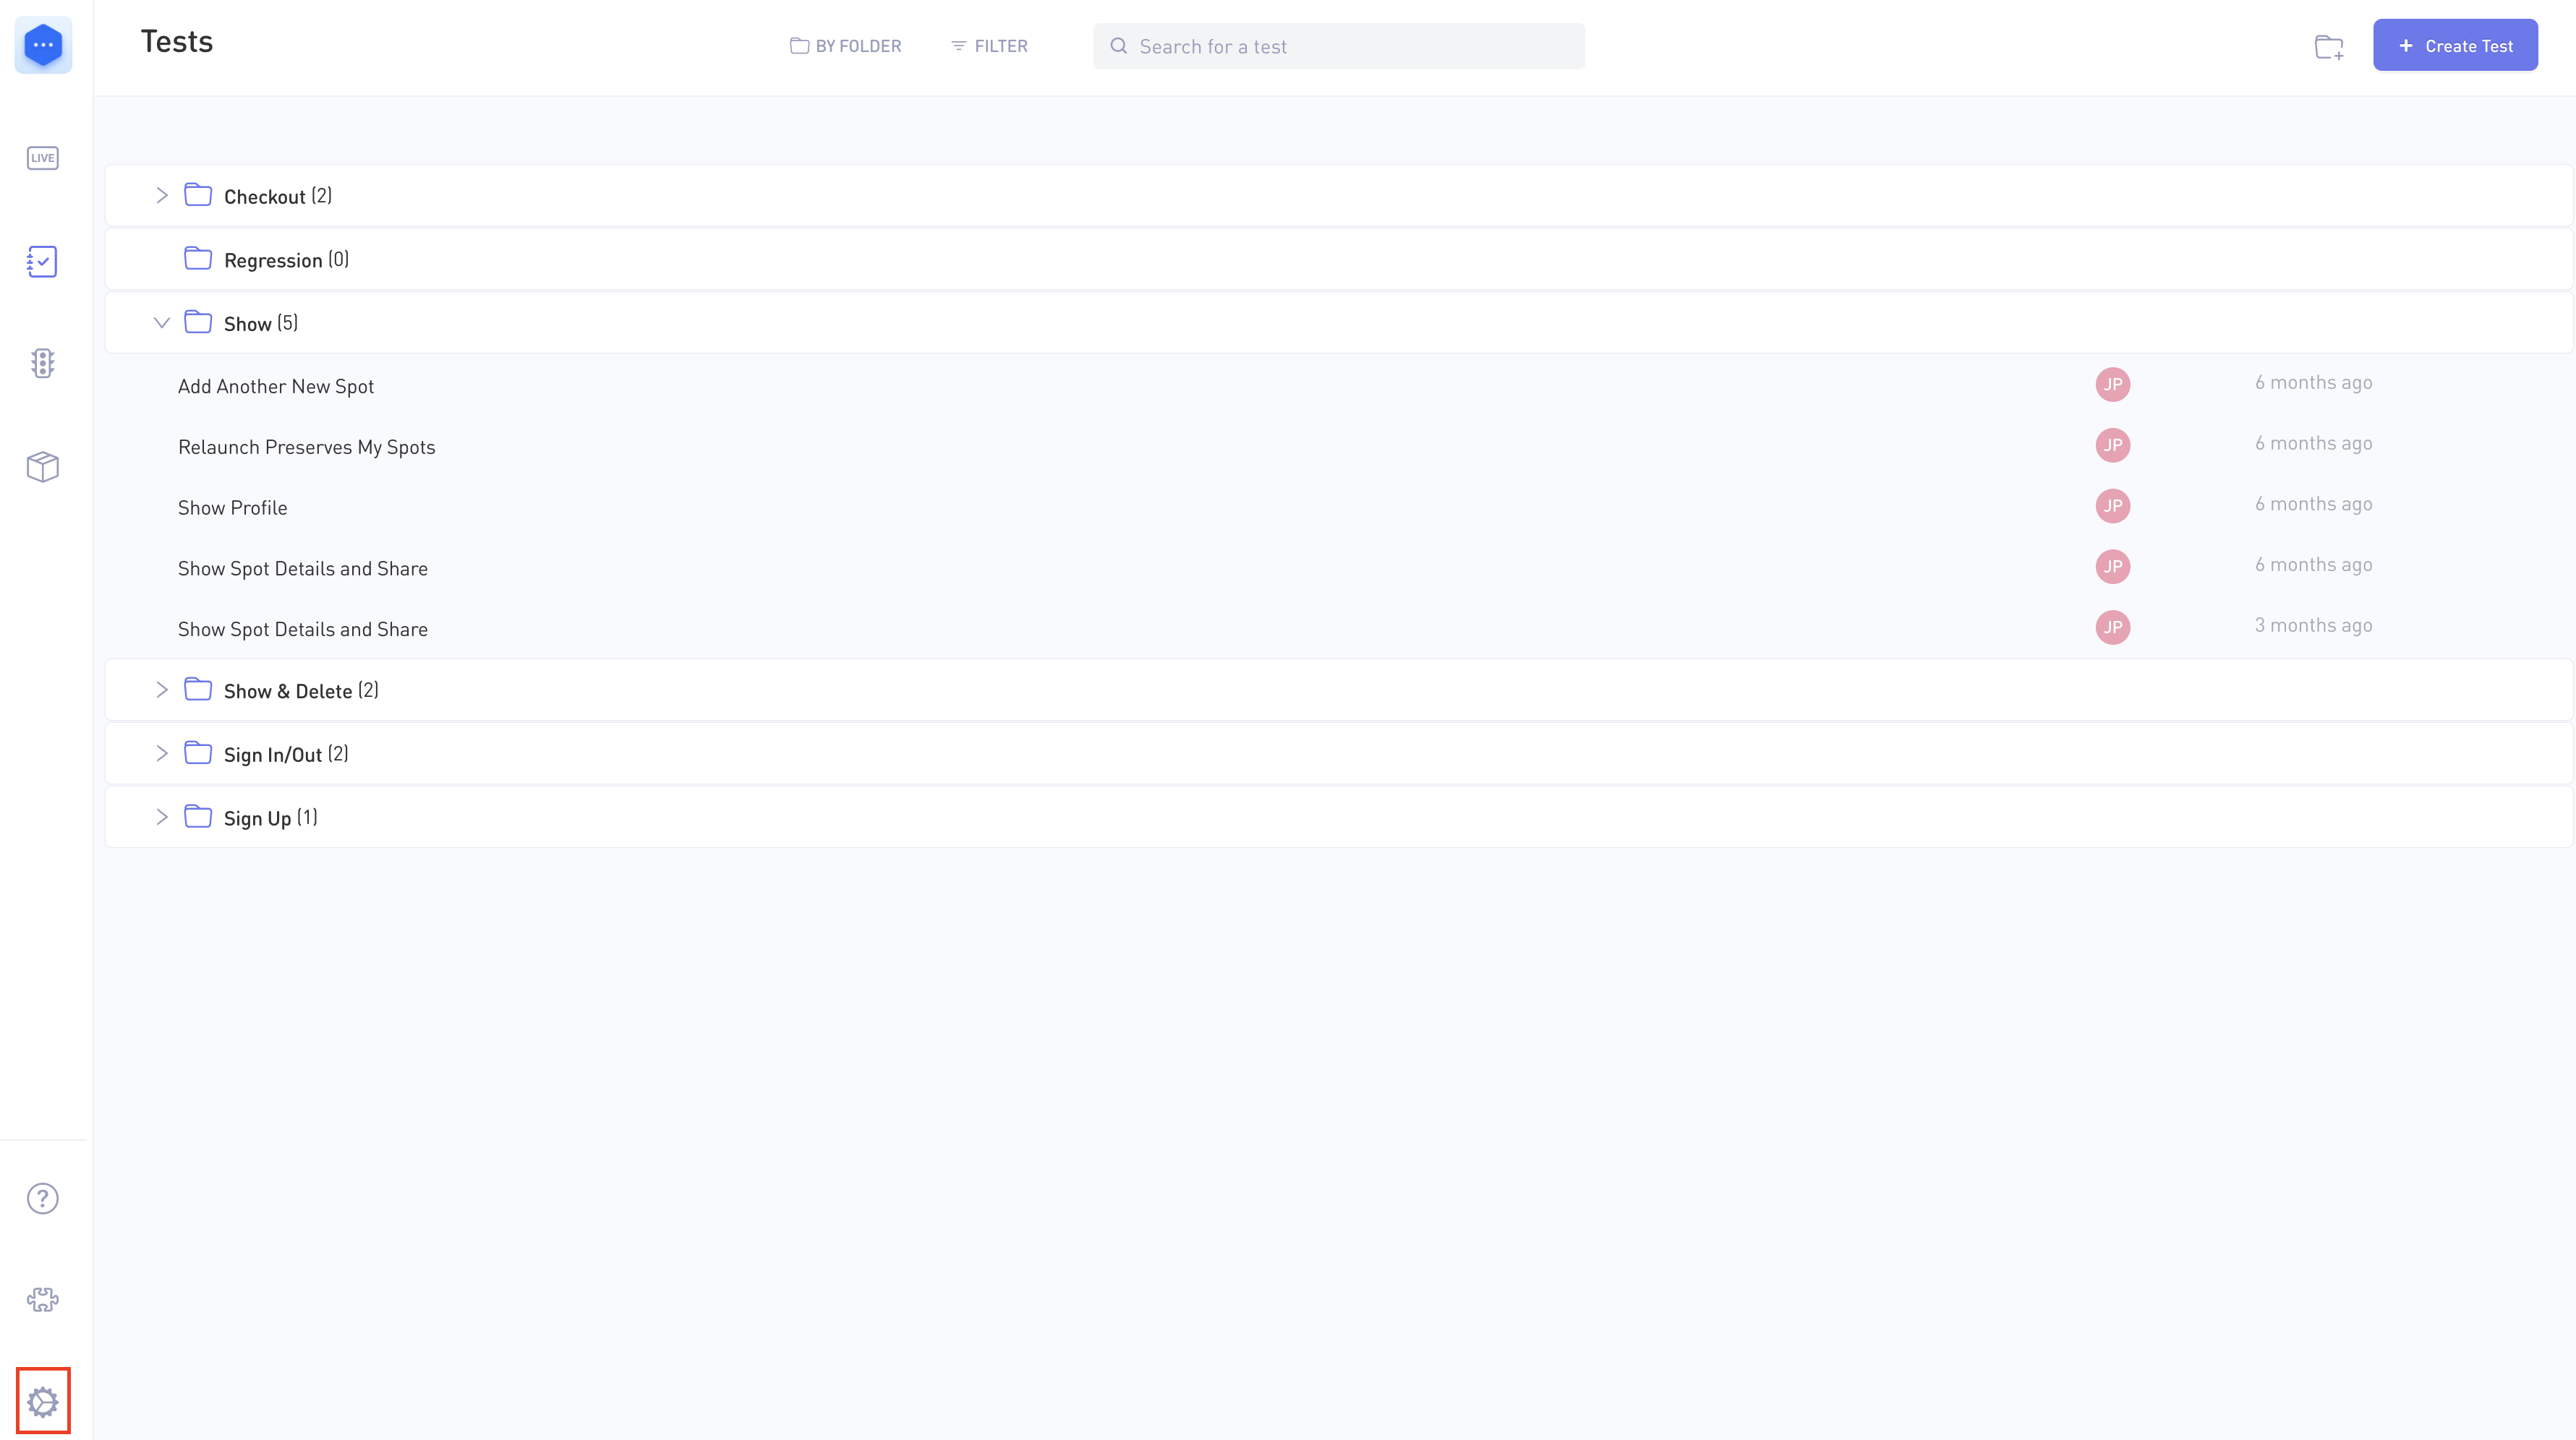Expand the Sign In/Out folder
This screenshot has height=1440, width=2576.
pos(161,755)
